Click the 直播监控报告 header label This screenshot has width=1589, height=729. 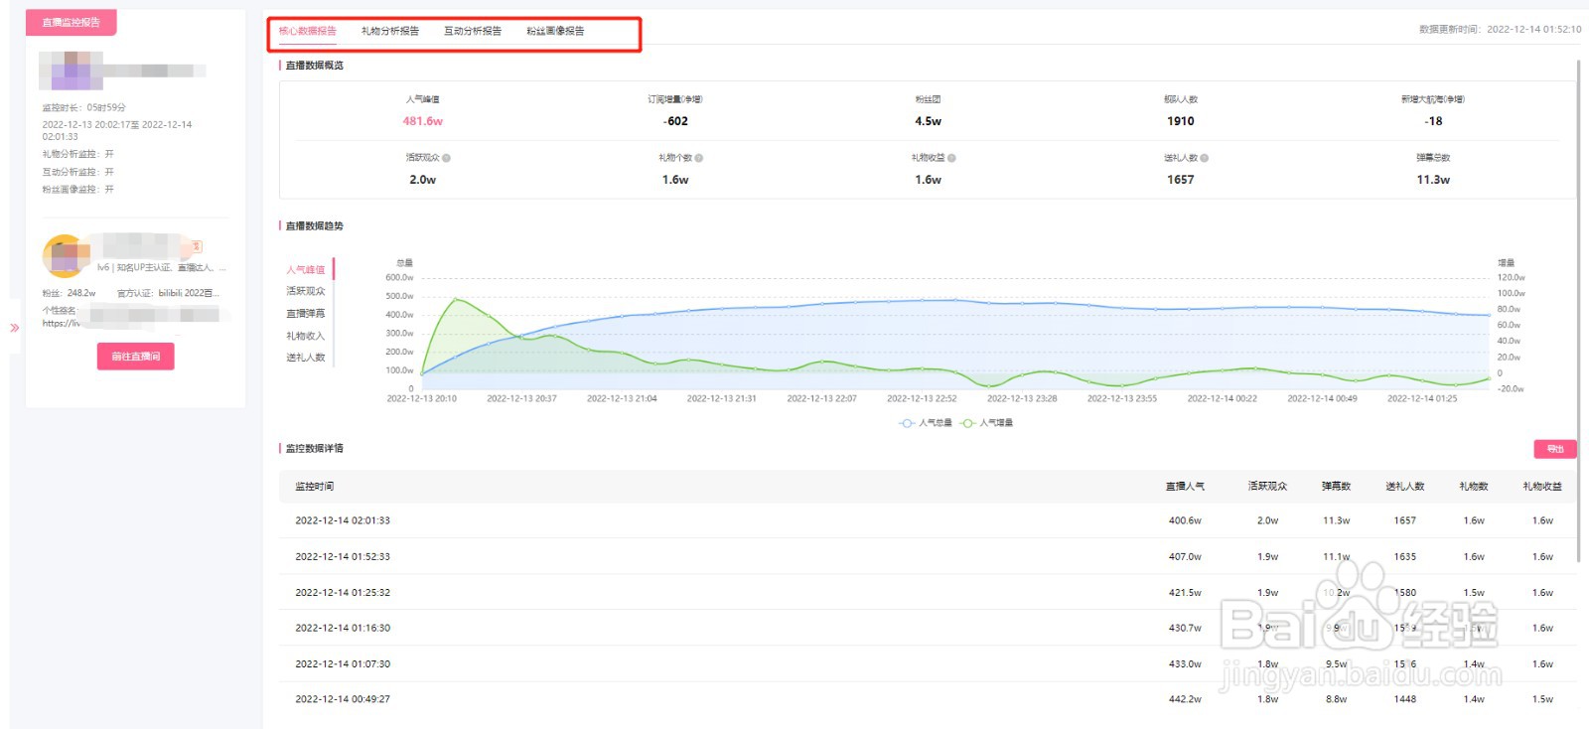pos(71,22)
